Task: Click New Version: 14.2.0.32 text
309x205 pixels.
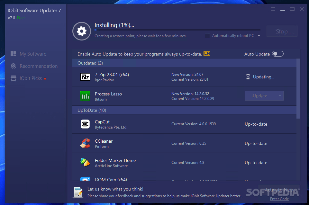Action: [x=190, y=94]
